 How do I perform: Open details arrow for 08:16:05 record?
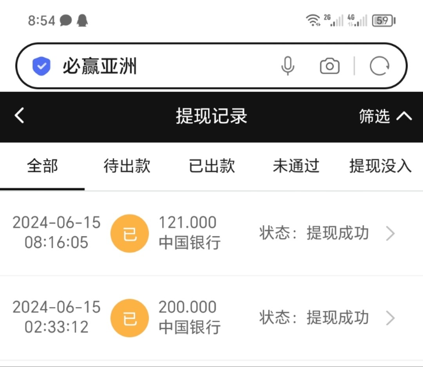click(390, 234)
